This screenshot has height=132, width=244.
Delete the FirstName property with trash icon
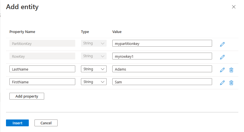click(x=231, y=82)
